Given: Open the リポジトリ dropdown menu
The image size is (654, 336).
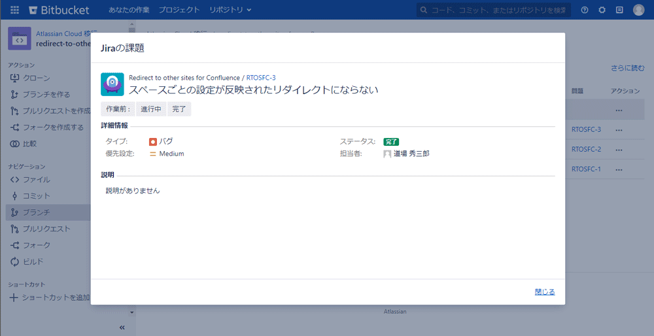Looking at the screenshot, I should [230, 10].
